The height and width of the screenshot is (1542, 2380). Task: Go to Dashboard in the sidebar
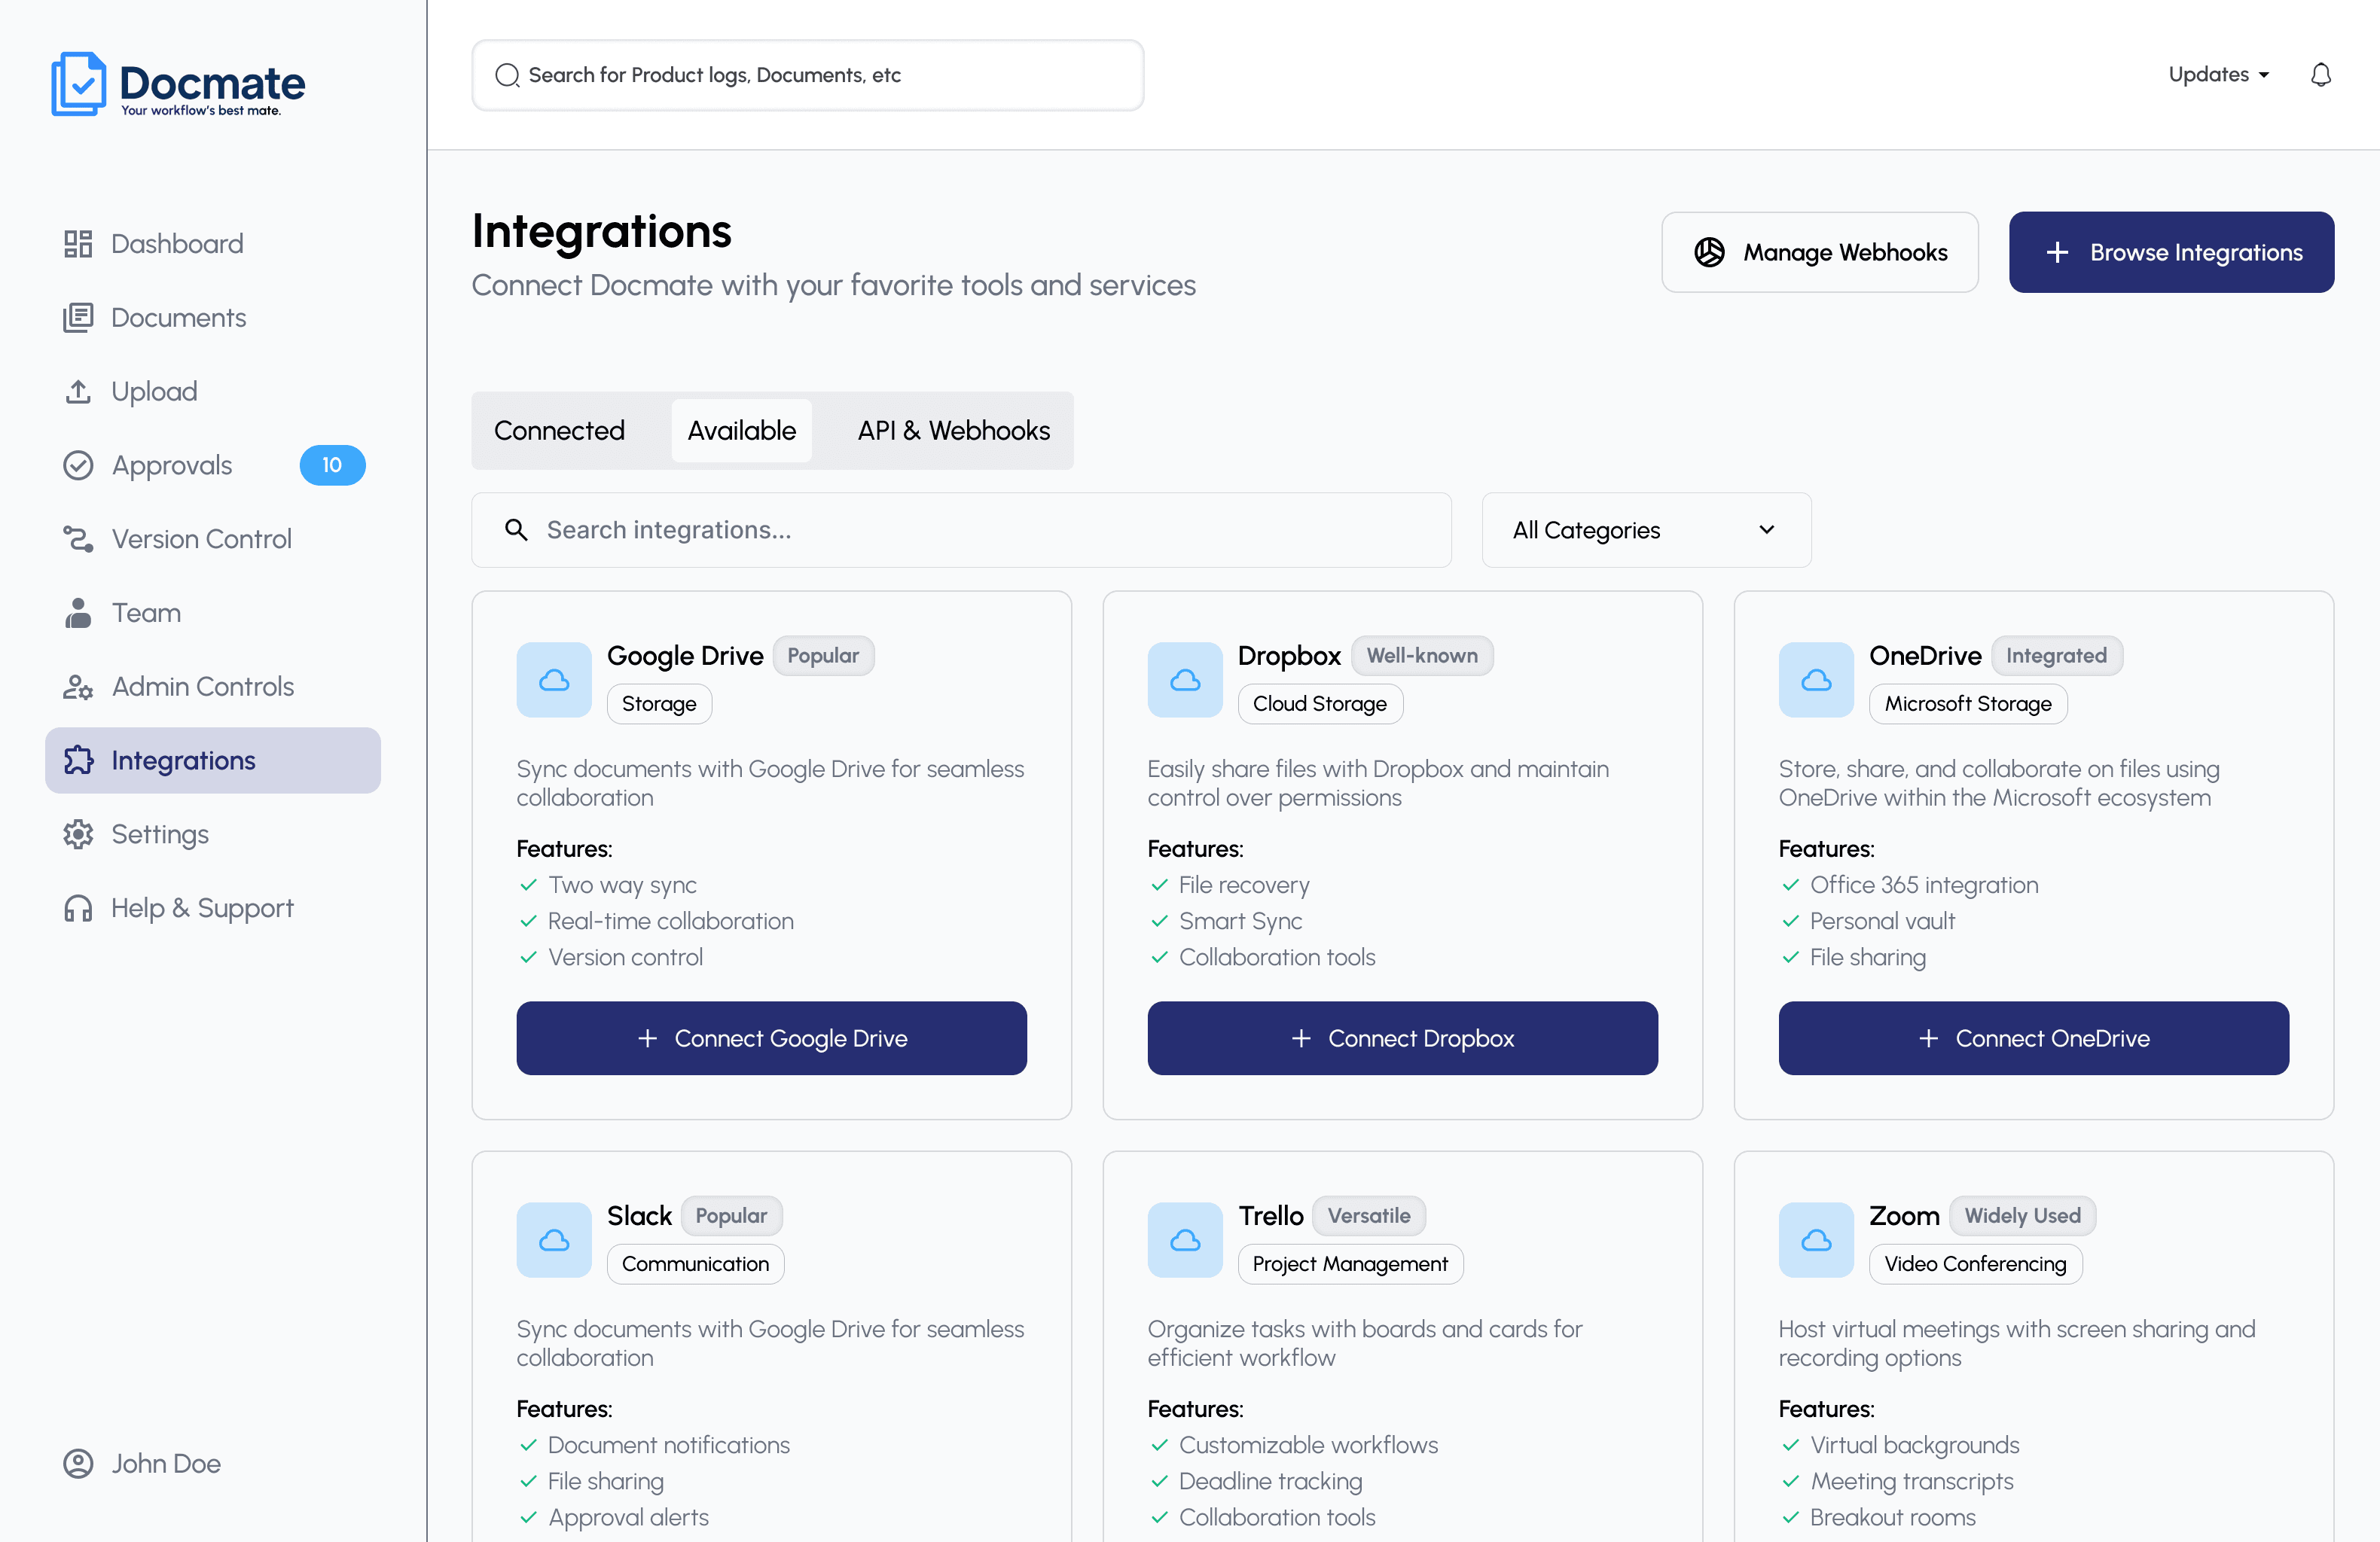pyautogui.click(x=213, y=243)
